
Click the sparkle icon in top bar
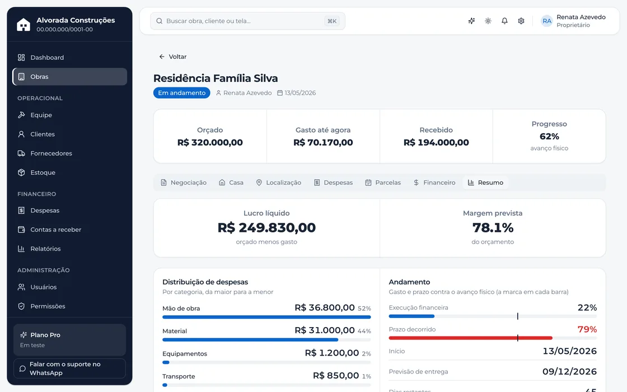[x=471, y=21]
